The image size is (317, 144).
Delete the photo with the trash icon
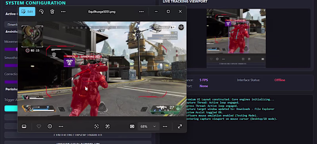[52, 12]
